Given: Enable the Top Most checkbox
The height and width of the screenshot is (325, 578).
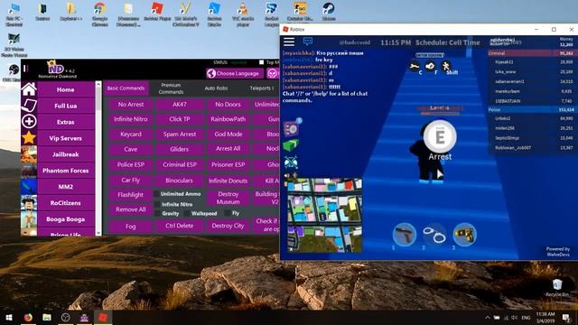Looking at the screenshot, I should click(x=261, y=62).
